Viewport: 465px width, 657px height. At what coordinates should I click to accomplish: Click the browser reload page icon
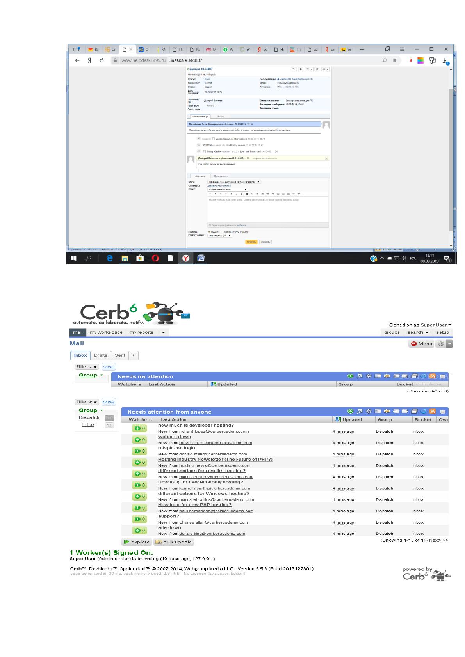(x=102, y=60)
